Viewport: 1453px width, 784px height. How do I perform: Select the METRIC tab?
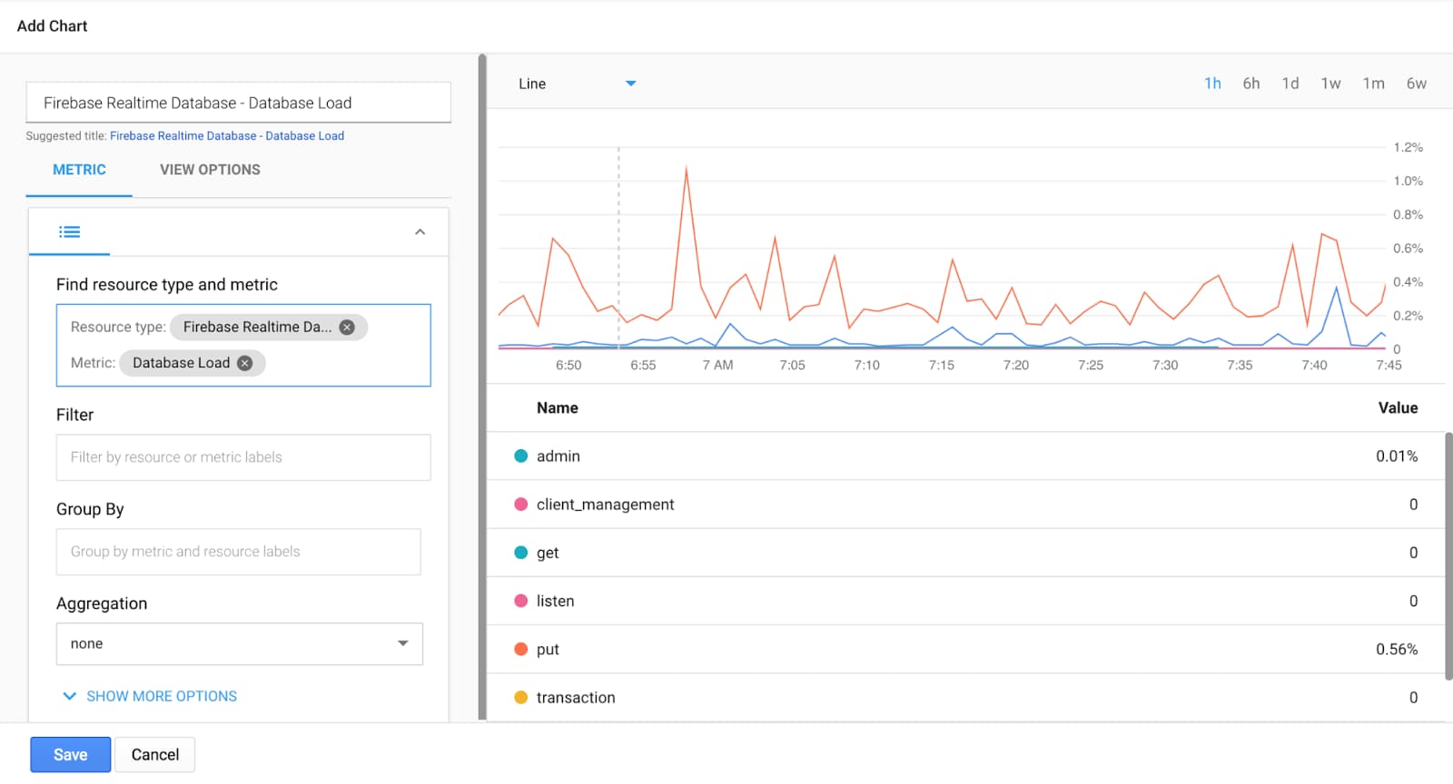click(x=79, y=170)
